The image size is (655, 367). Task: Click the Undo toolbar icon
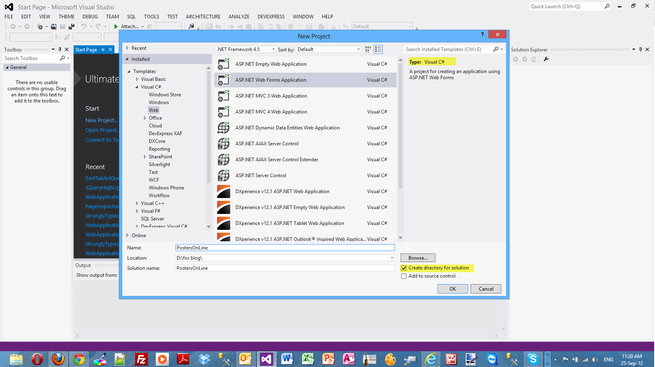(84, 27)
